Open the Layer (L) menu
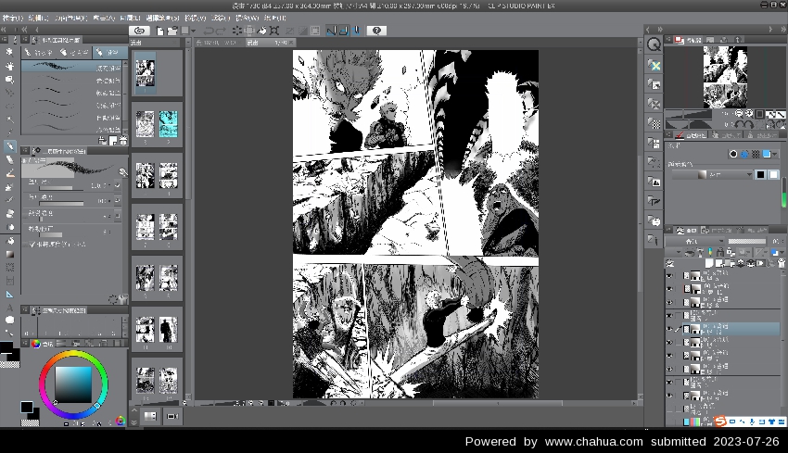The height and width of the screenshot is (453, 788). pyautogui.click(x=130, y=18)
